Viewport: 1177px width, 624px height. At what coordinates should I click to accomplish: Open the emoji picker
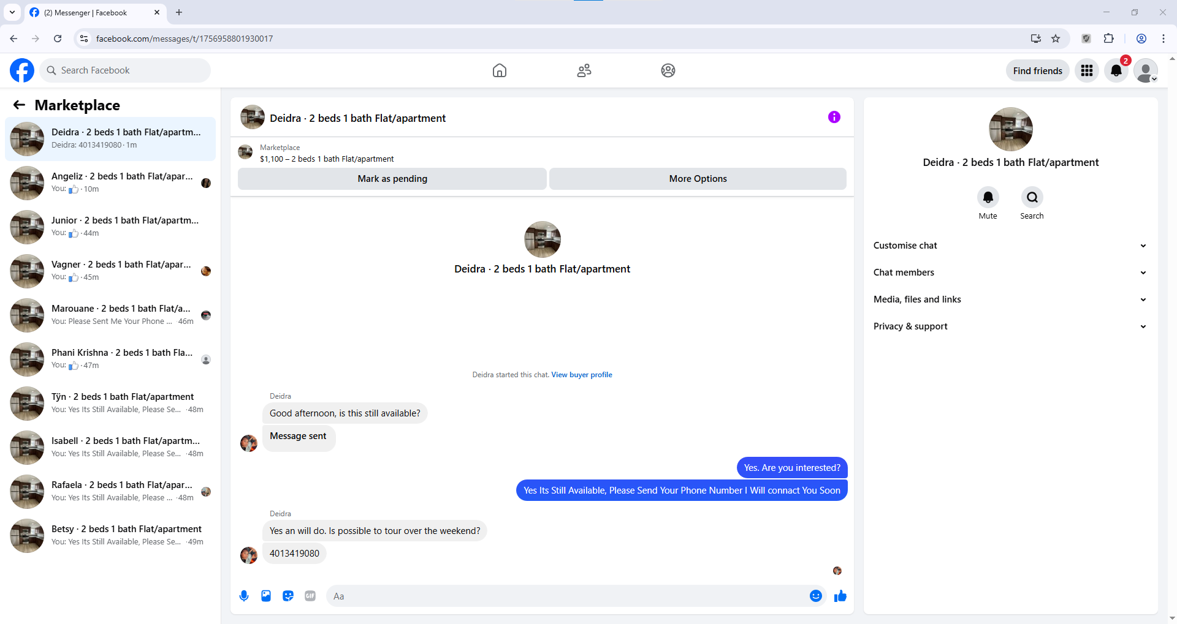tap(816, 596)
